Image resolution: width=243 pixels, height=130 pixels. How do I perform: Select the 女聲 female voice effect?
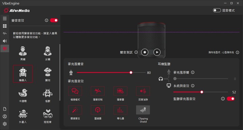point(48,53)
